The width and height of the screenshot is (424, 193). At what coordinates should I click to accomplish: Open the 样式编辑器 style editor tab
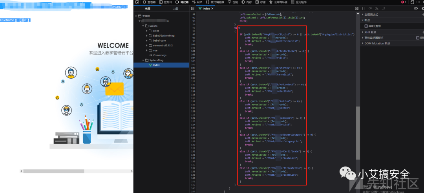(215, 2)
